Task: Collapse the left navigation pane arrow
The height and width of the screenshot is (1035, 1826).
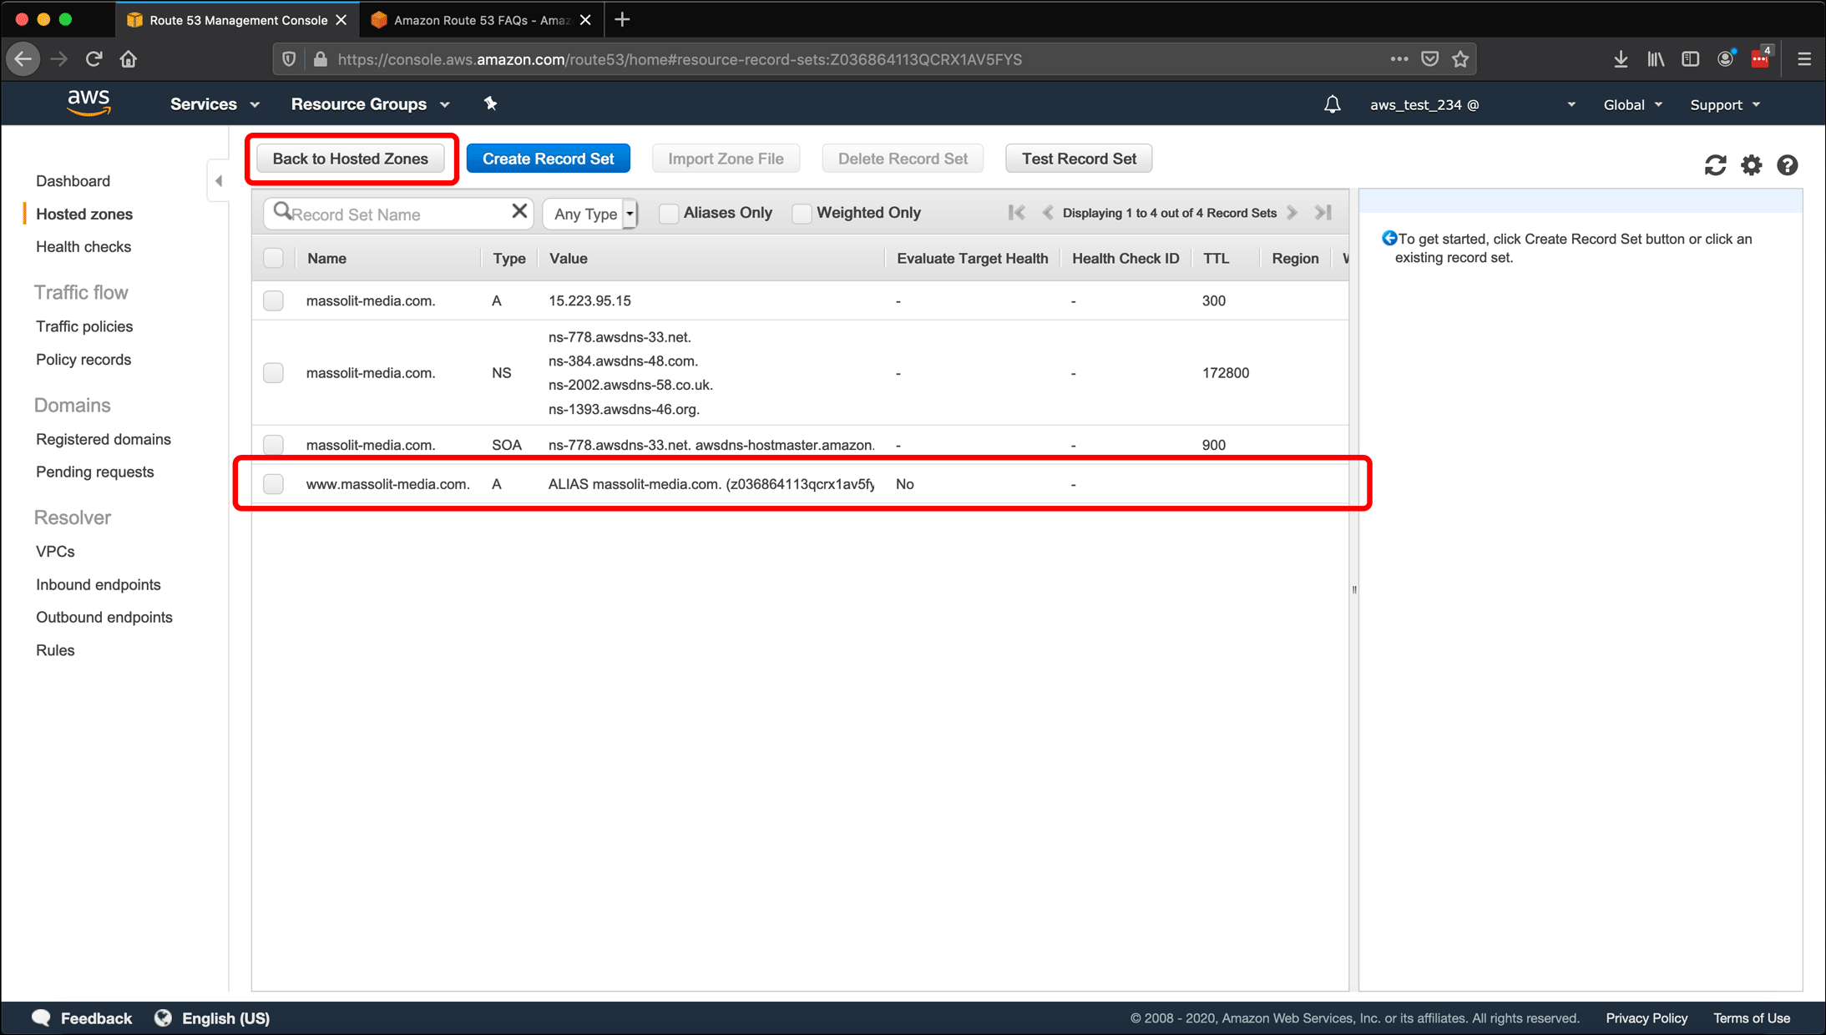Action: pyautogui.click(x=219, y=180)
